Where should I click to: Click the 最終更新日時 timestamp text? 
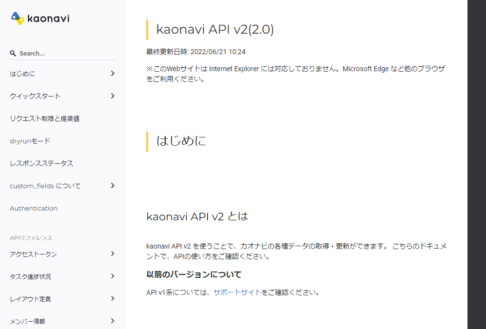click(196, 52)
